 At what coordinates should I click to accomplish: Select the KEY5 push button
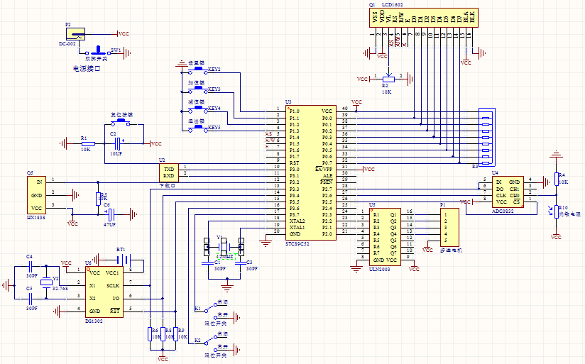tap(198, 128)
